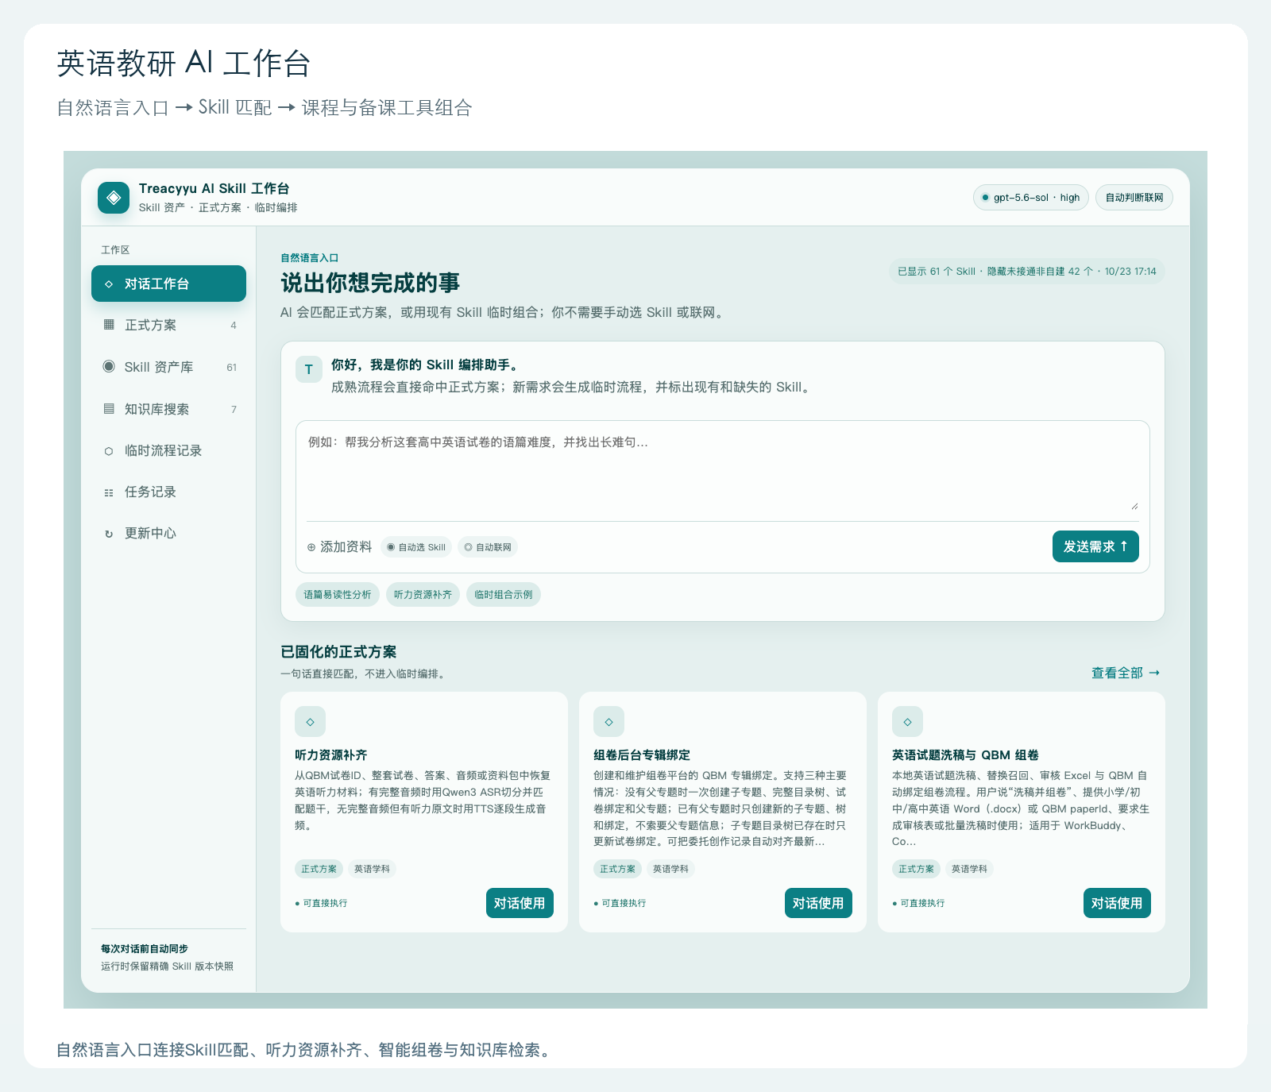
Task: Click the Treacyyu diamond logo icon
Action: tap(114, 198)
